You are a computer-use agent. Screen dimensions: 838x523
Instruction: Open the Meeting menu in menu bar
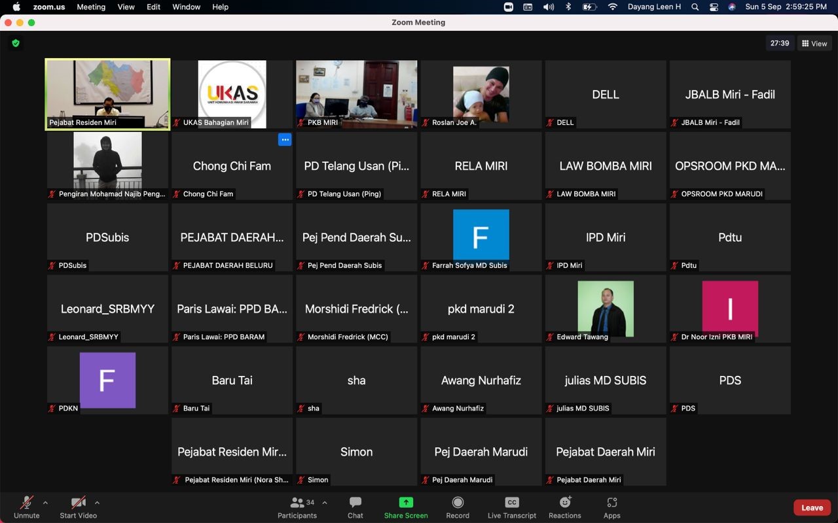click(91, 7)
